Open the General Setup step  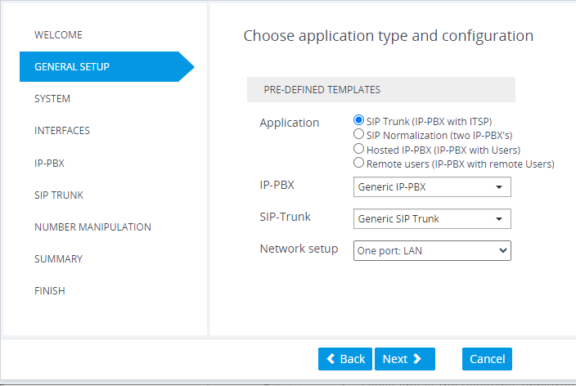point(72,67)
